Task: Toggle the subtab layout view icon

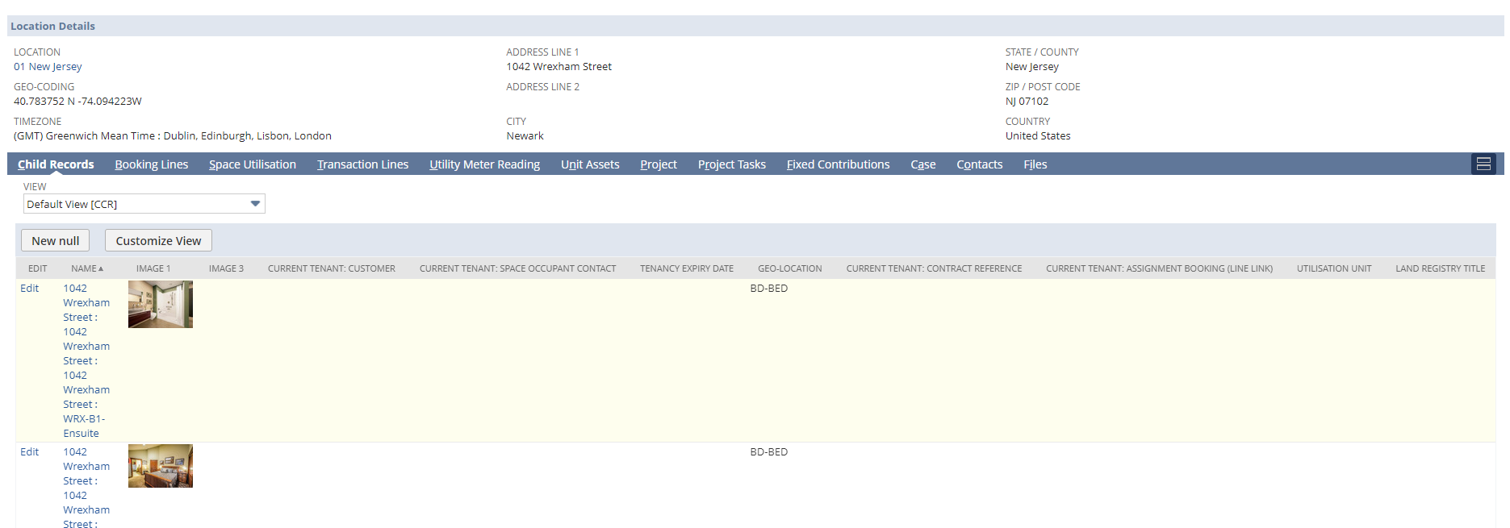Action: coord(1483,164)
